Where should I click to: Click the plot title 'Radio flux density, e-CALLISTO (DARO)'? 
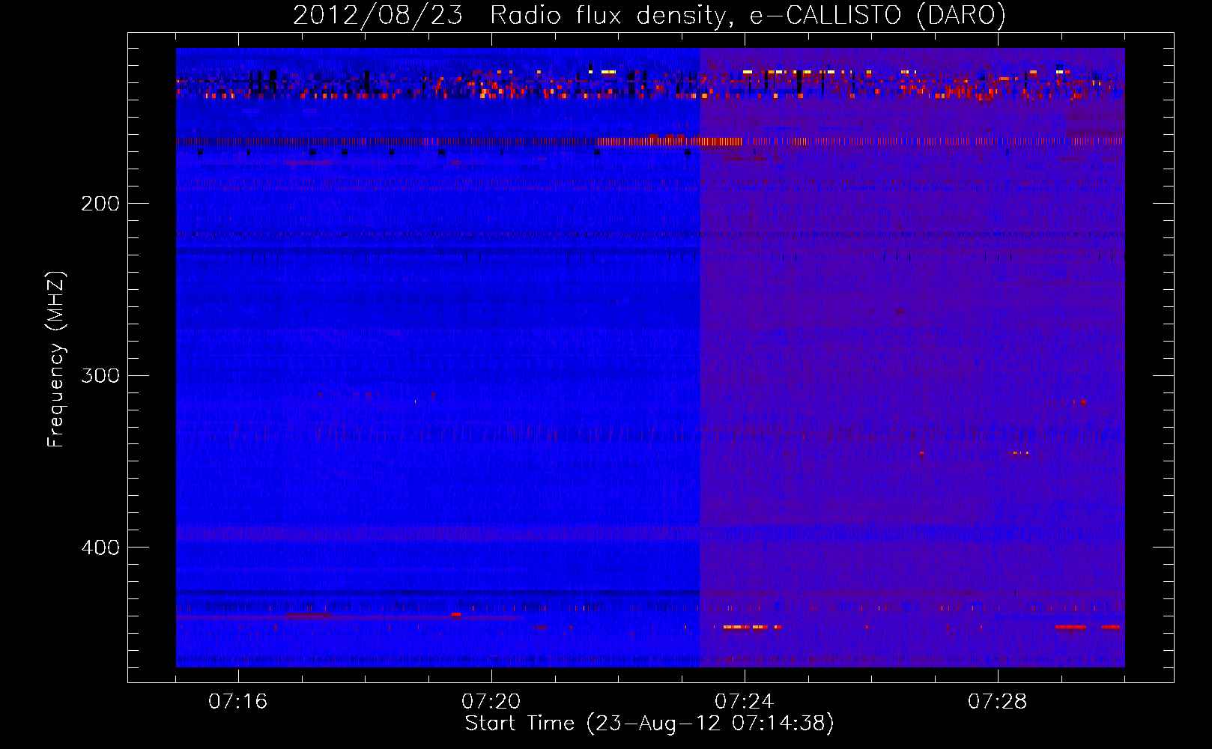click(748, 16)
